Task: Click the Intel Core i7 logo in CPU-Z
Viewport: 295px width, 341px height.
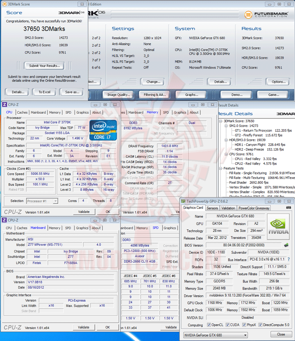Action: 103,130
